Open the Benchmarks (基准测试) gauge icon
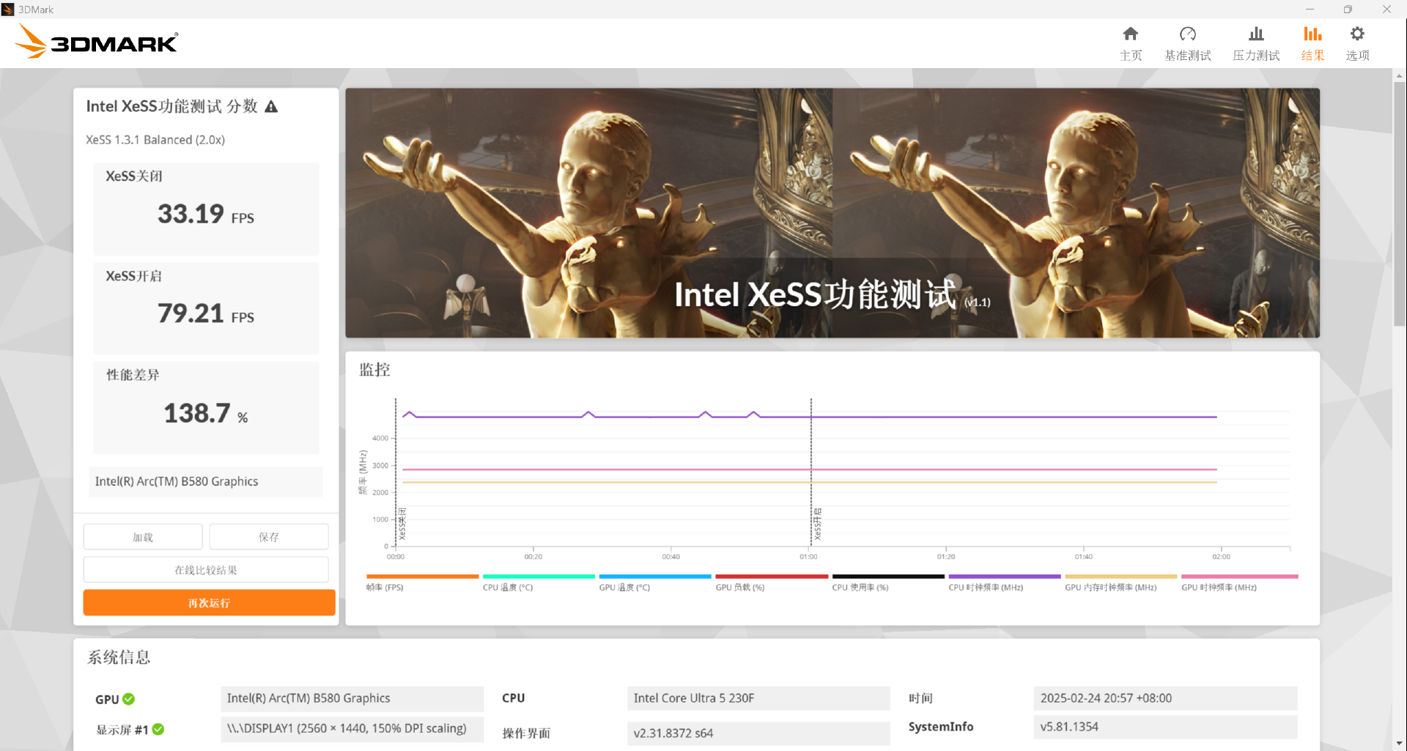This screenshot has height=751, width=1407. 1187,34
